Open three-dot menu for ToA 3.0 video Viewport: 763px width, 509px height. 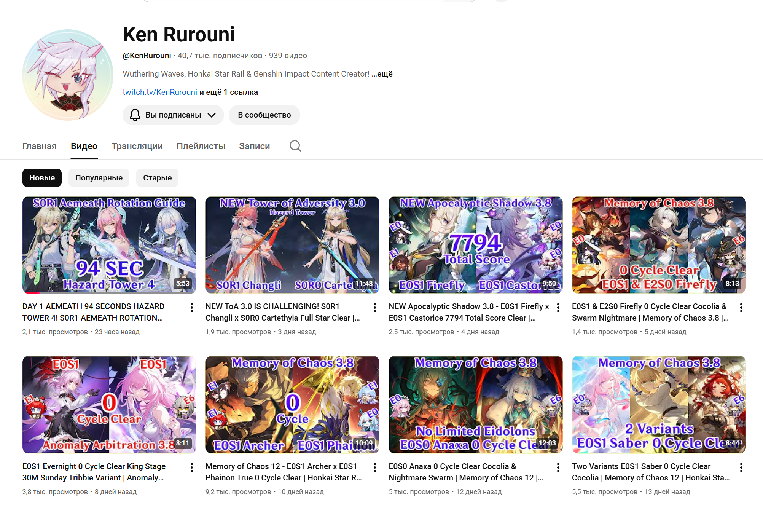pos(375,308)
